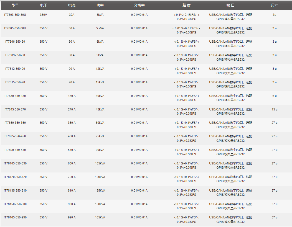
Task: Click the 450 A current cell
Action: pos(72,136)
